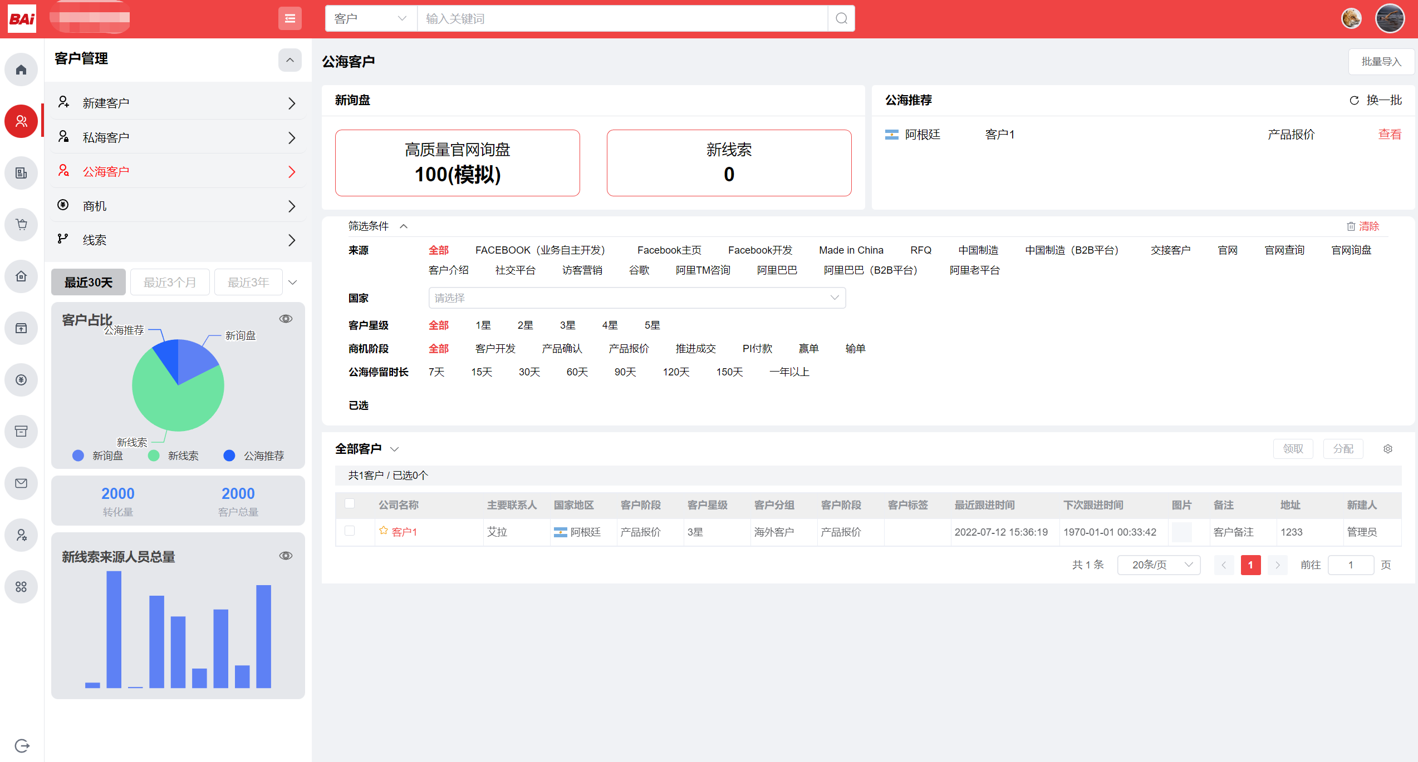Viewport: 1418px width, 762px height.
Task: Open the document report sidebar icon
Action: click(x=21, y=173)
